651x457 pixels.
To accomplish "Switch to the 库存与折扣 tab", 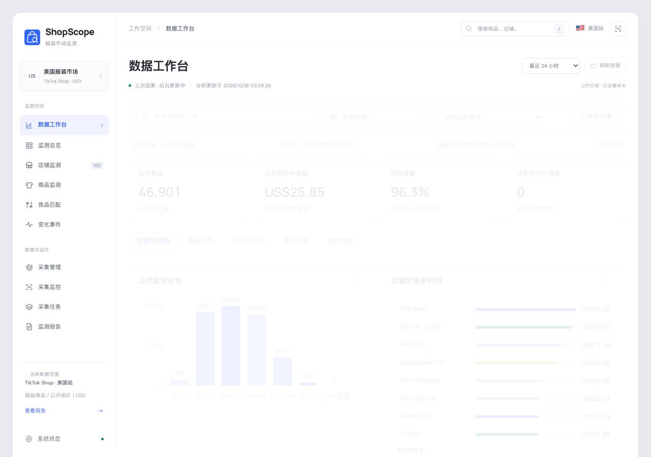I will tap(249, 241).
